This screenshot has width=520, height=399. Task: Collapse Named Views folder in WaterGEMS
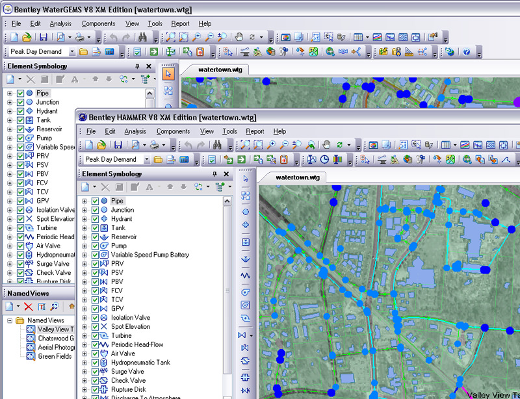coord(10,320)
